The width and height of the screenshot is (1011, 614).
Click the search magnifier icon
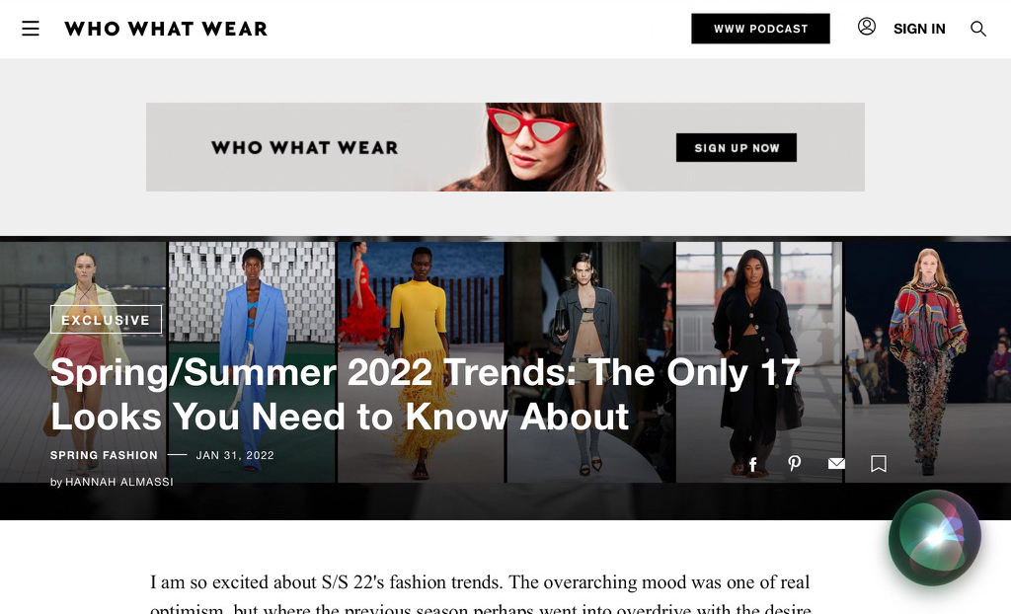(978, 29)
